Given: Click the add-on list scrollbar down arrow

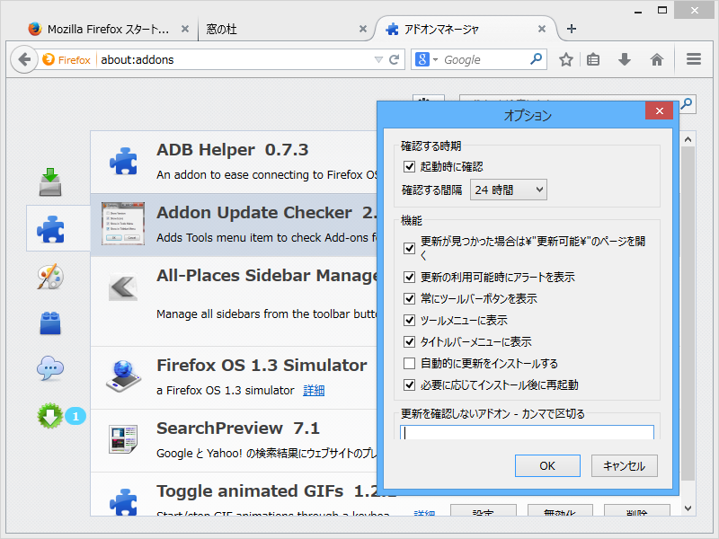Looking at the screenshot, I should [688, 508].
